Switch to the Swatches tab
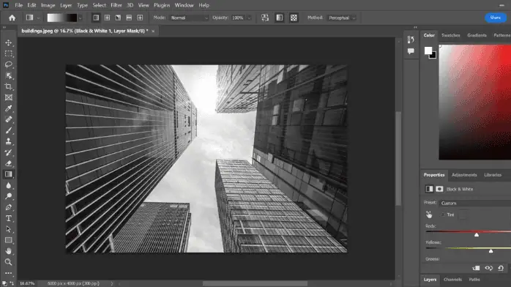 [451, 35]
